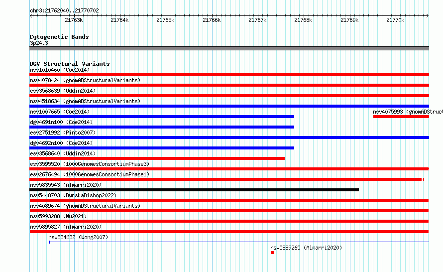Select the black bar for nsv5835543
The width and height of the screenshot is (443, 272).
pyautogui.click(x=194, y=190)
